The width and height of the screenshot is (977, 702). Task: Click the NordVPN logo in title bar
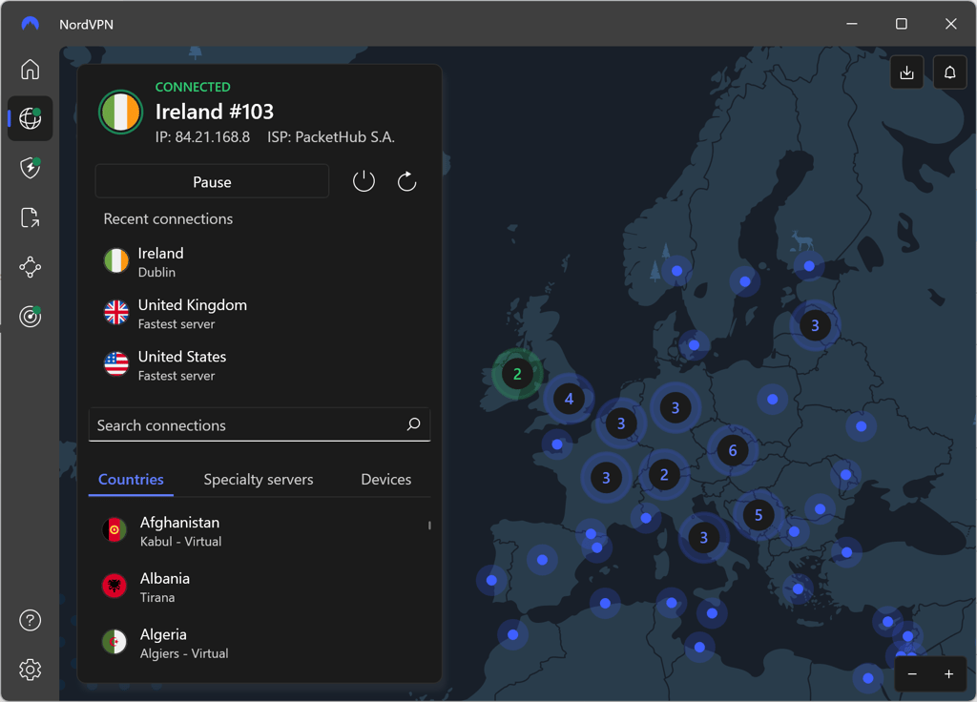click(30, 24)
